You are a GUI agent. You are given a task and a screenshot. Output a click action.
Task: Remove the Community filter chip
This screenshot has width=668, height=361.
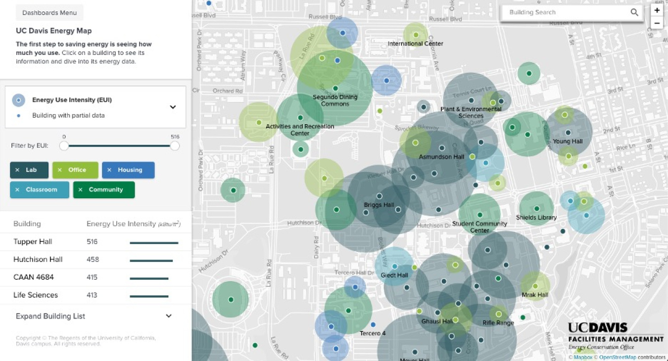point(80,189)
